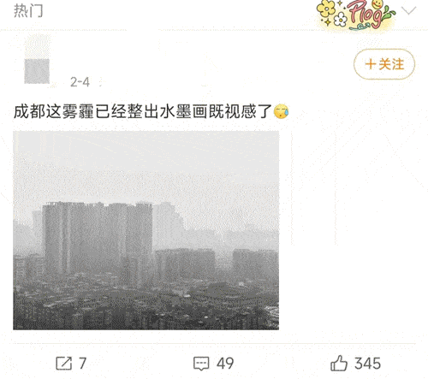The width and height of the screenshot is (428, 379).
Task: Open comments via the speech bubble icon
Action: [x=201, y=364]
